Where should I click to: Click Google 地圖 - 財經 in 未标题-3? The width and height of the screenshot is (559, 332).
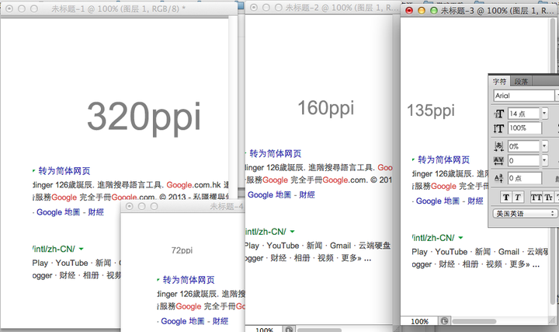(x=450, y=201)
